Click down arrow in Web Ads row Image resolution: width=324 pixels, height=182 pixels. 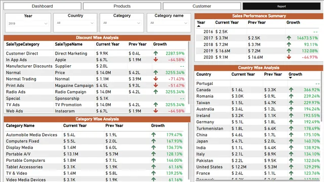[x=155, y=111]
